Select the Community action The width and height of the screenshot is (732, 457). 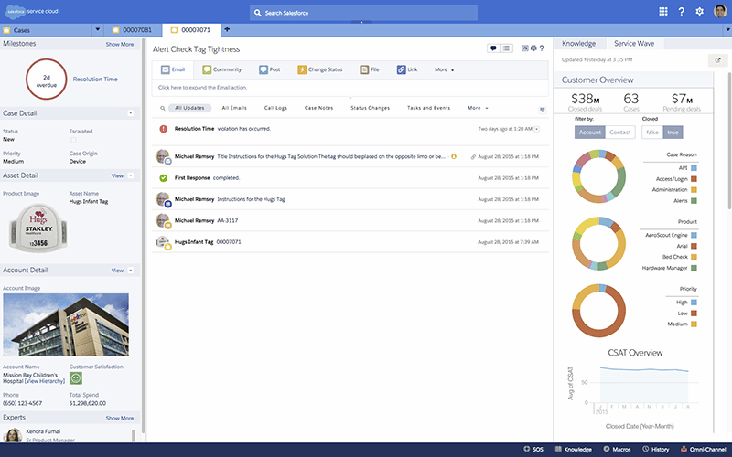tap(221, 69)
